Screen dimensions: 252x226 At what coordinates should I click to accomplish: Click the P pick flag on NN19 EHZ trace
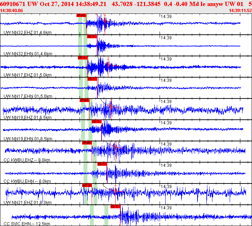pyautogui.click(x=84, y=100)
